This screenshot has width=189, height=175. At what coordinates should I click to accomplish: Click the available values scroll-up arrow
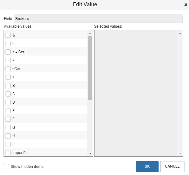point(90,33)
